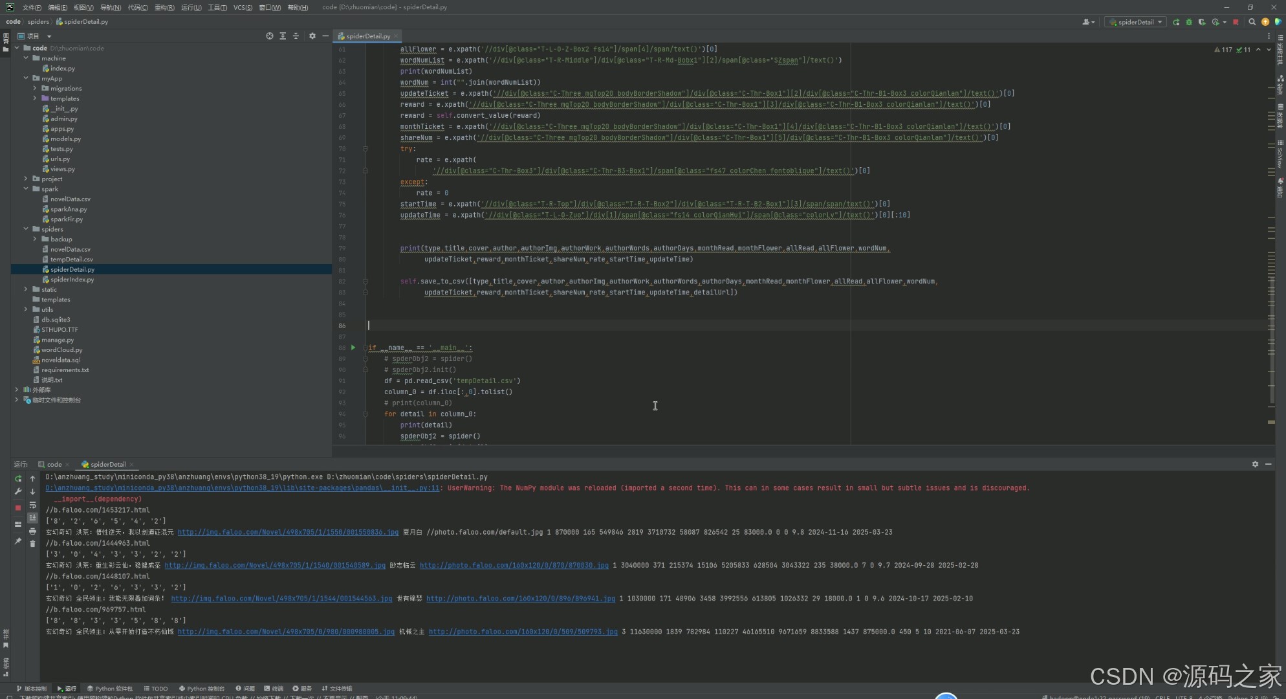Toggle soft-wrap in run console
This screenshot has width=1286, height=699.
[x=32, y=505]
